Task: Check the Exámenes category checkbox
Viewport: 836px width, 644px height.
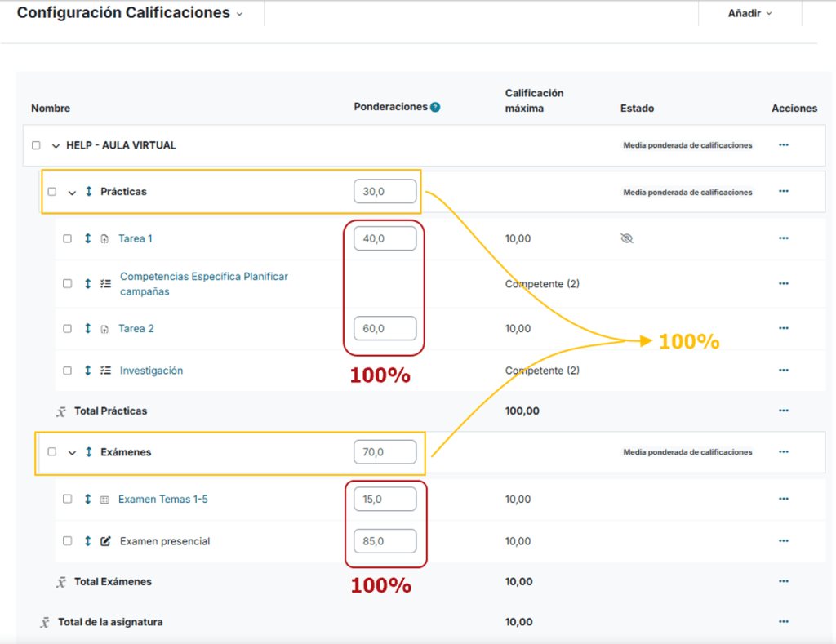Action: point(51,451)
